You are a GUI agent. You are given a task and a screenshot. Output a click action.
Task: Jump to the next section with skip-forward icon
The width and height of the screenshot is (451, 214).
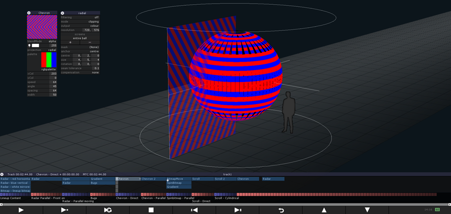click(238, 210)
